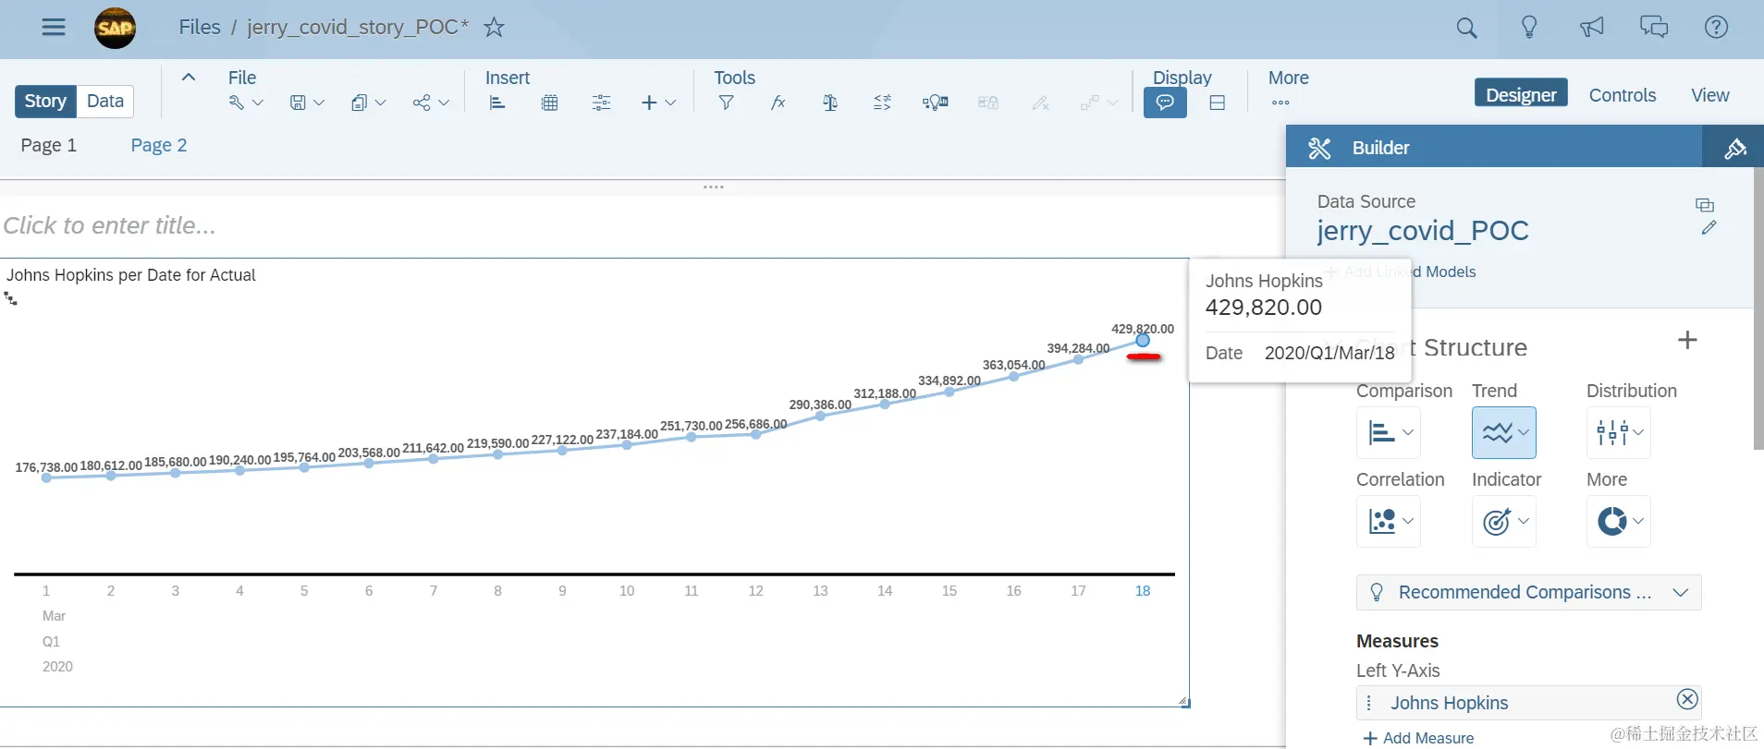Image resolution: width=1764 pixels, height=749 pixels.
Task: Open the search icon in header
Action: click(x=1466, y=28)
